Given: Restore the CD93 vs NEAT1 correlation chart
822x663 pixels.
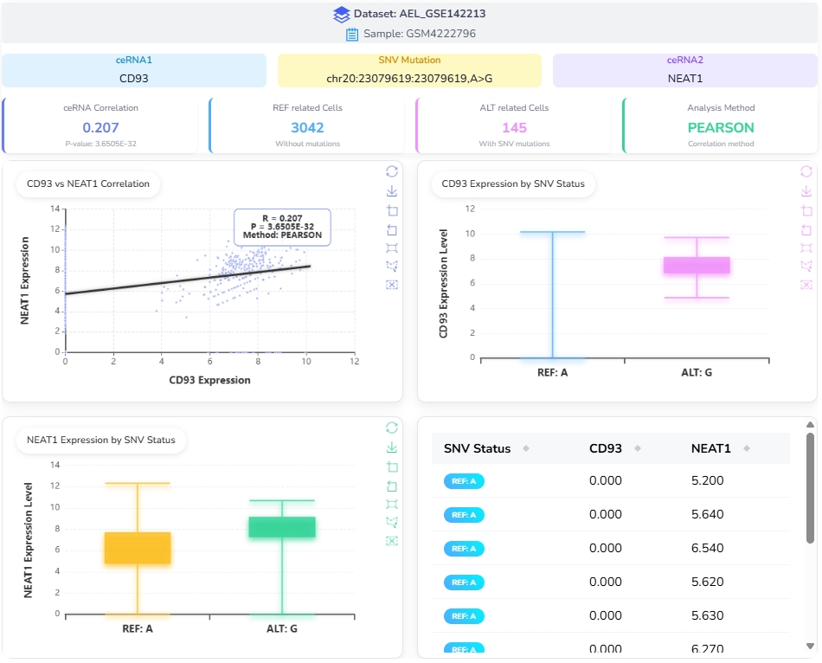Looking at the screenshot, I should point(392,171).
